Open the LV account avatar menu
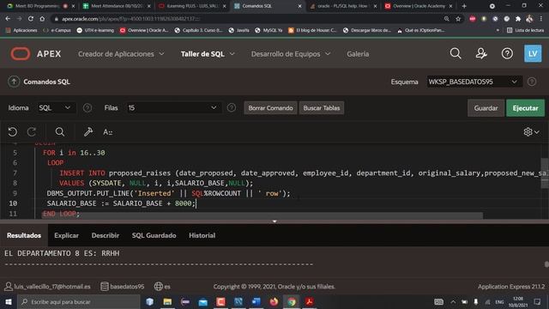 click(533, 53)
